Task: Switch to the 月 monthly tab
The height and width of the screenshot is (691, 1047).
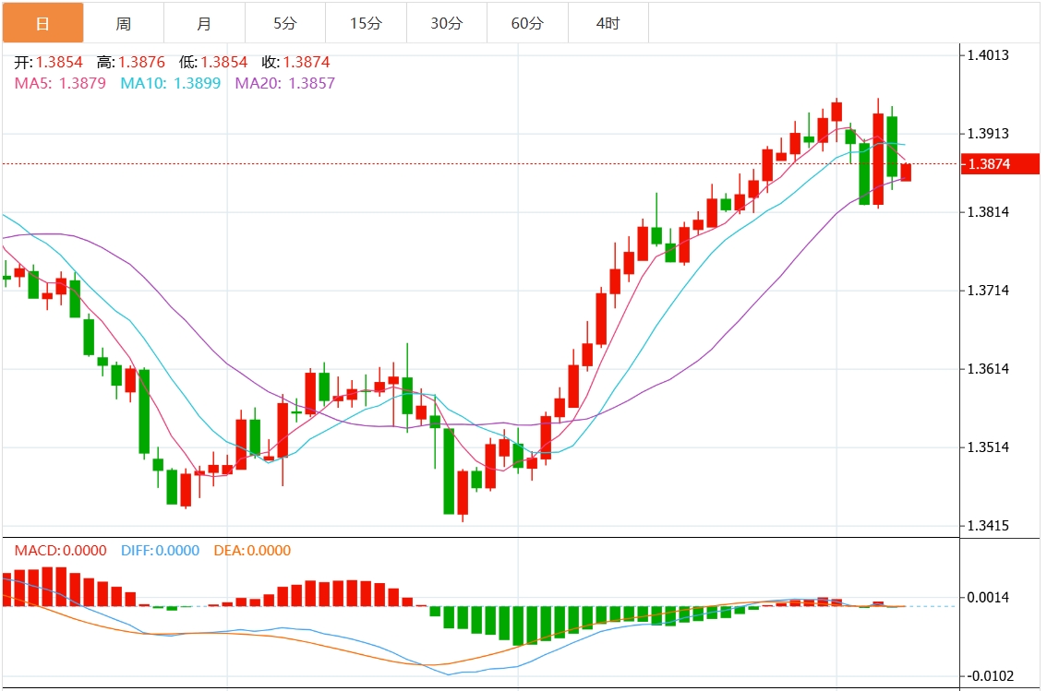Action: pyautogui.click(x=204, y=23)
